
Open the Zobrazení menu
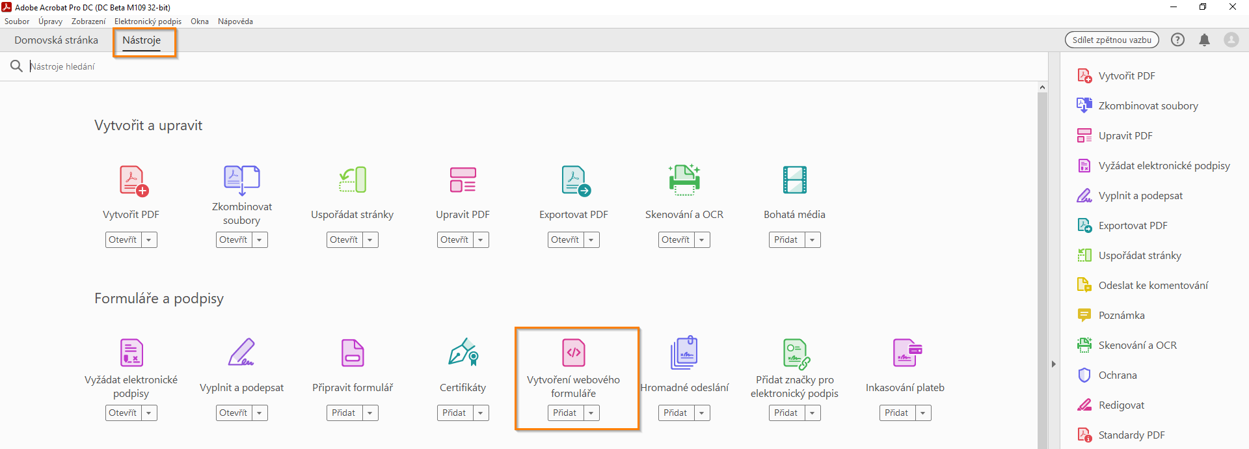tap(88, 21)
